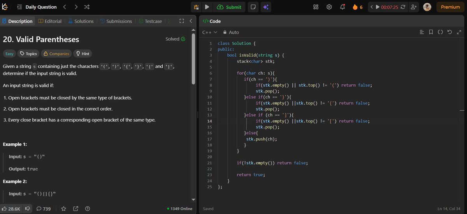Click the Example 1 heading
Screen dimensions: 467x214
(x=15, y=144)
